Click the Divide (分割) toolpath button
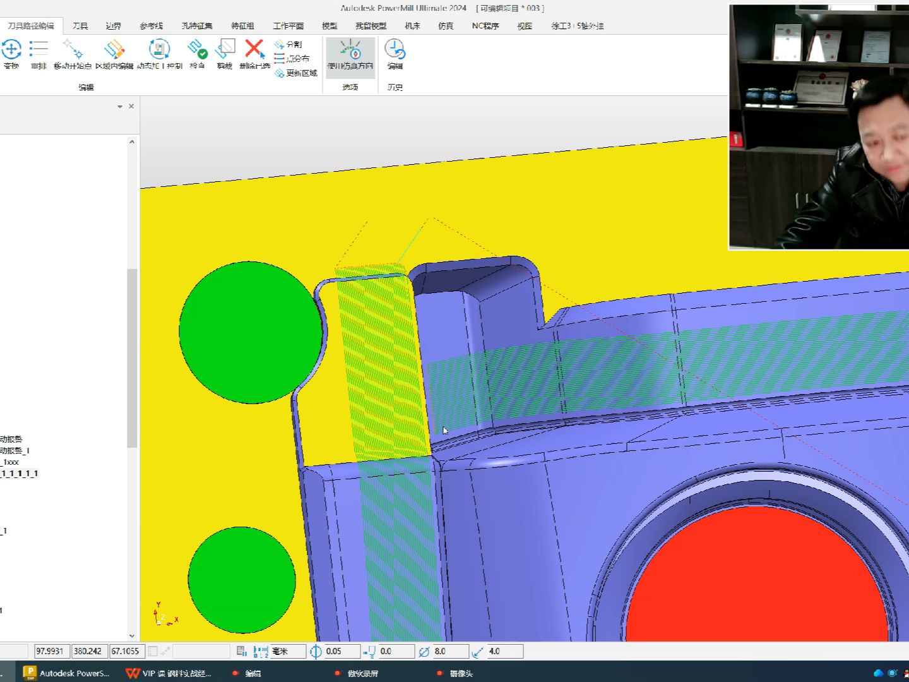Image resolution: width=909 pixels, height=682 pixels. 288,44
